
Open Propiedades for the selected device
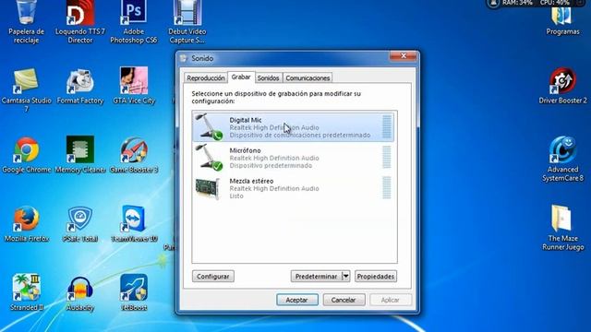click(376, 277)
